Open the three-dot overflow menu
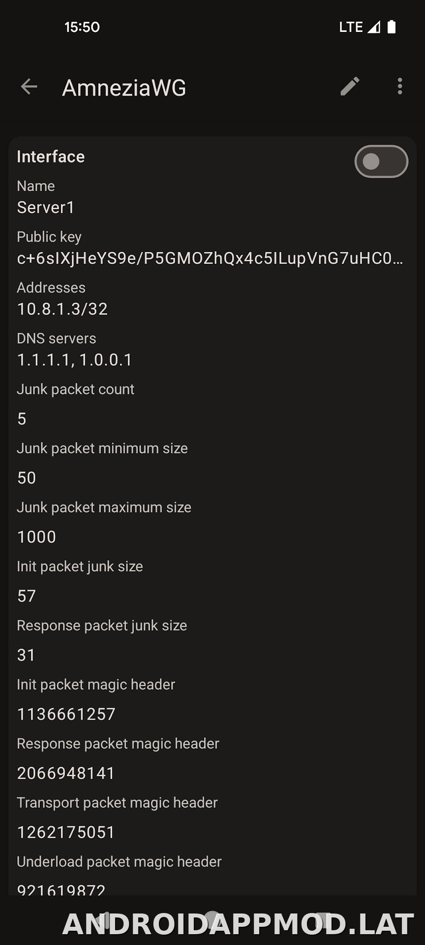The width and height of the screenshot is (425, 945). pos(400,87)
